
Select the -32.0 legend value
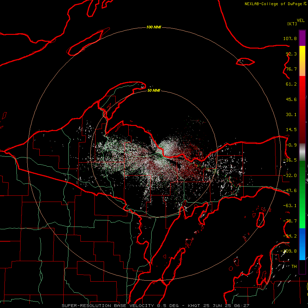(x=290, y=176)
